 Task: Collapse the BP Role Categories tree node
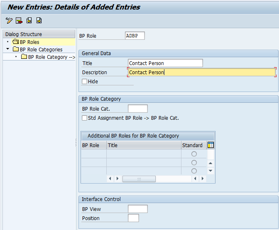7,49
